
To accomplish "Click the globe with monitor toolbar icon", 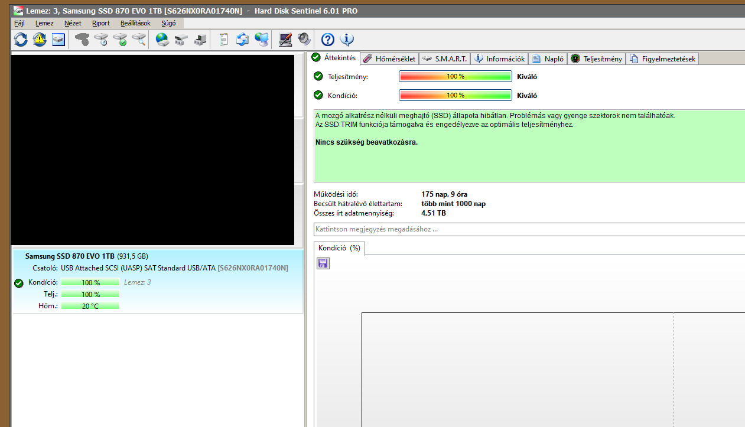I will [x=261, y=40].
